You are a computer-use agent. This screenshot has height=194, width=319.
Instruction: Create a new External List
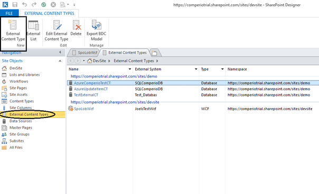coord(33,31)
